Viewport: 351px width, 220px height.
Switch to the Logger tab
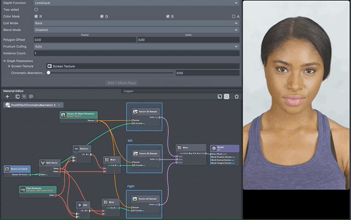point(128,91)
